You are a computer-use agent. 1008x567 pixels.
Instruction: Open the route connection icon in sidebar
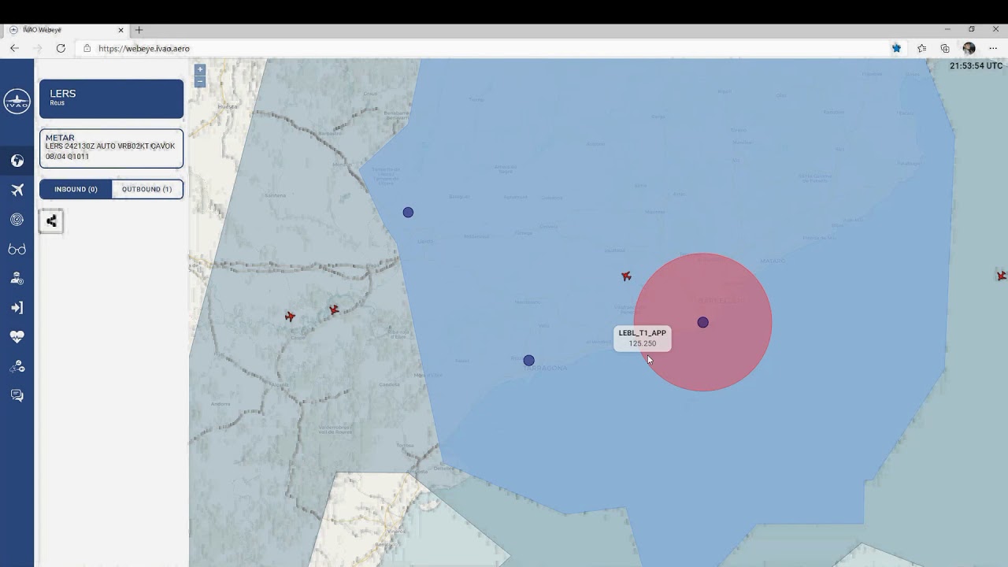coord(17,366)
